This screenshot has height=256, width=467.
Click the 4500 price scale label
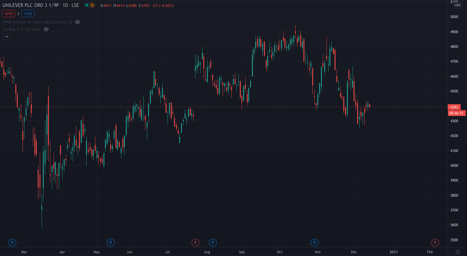point(454,91)
